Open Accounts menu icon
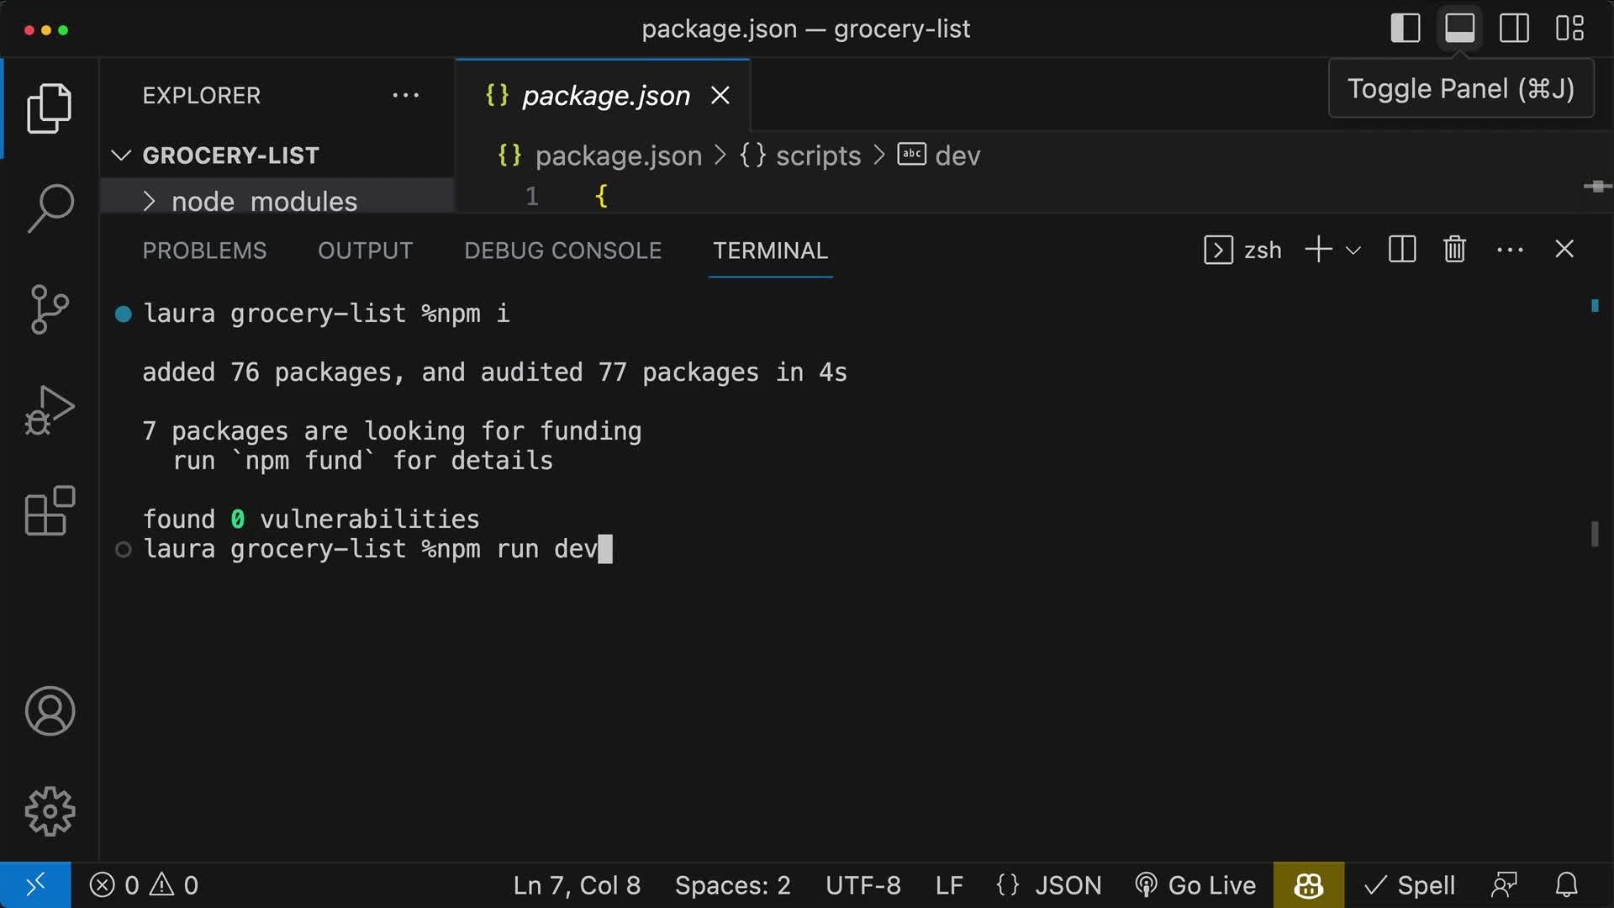1614x908 pixels. tap(50, 711)
